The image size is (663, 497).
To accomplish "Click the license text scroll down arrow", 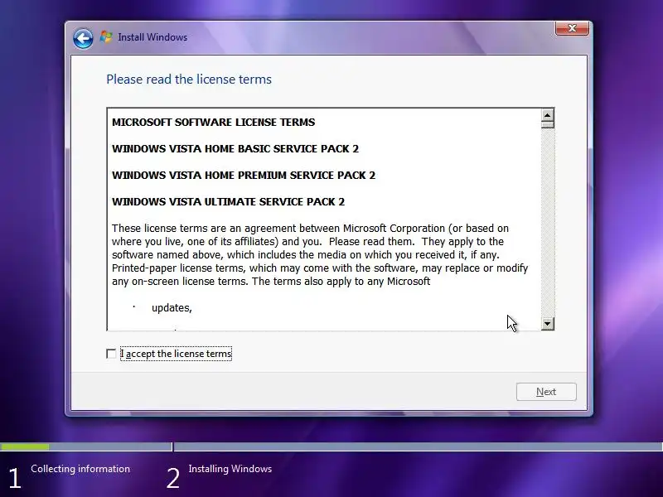I will pyautogui.click(x=548, y=324).
